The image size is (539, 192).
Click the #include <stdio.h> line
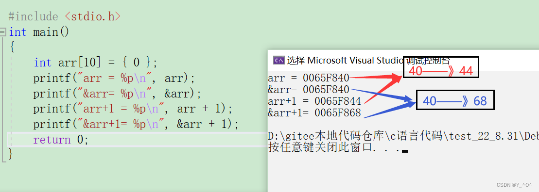[65, 16]
